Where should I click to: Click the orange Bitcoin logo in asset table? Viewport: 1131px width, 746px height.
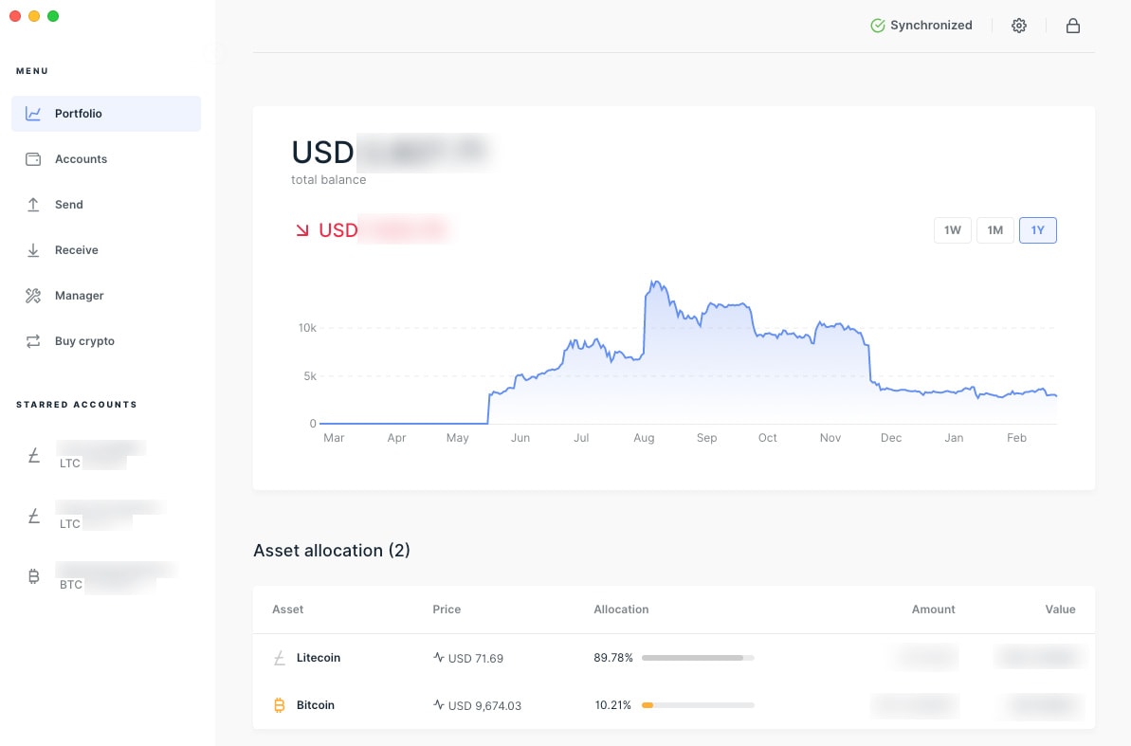[279, 705]
